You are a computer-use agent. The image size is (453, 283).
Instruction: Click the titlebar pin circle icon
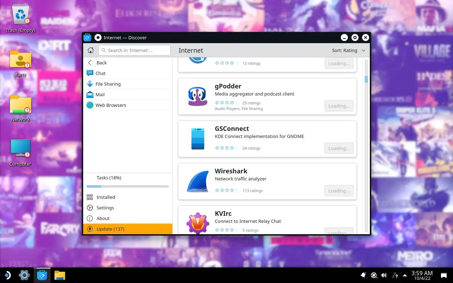point(98,37)
